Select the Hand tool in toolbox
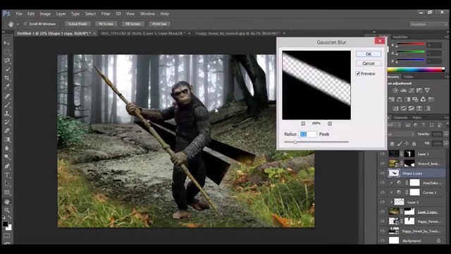Screen dimensions: 451x254 [7, 202]
